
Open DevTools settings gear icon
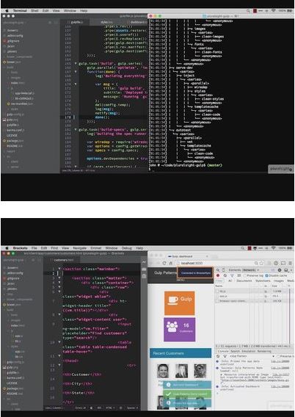(x=280, y=270)
